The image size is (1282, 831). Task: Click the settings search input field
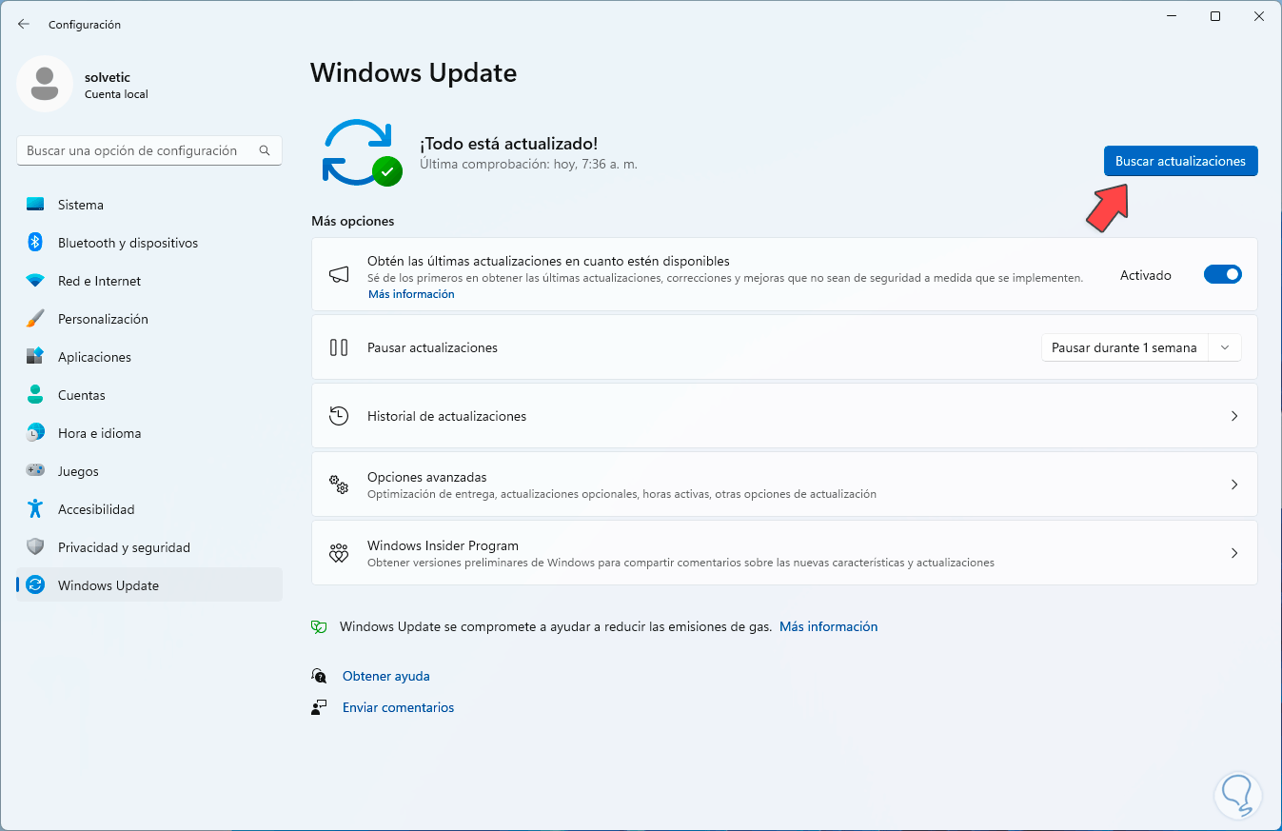click(x=149, y=150)
